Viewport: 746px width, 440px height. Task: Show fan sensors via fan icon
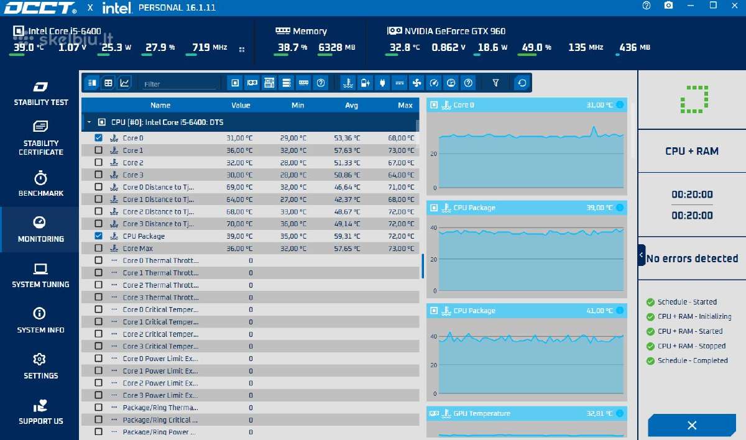pos(417,83)
